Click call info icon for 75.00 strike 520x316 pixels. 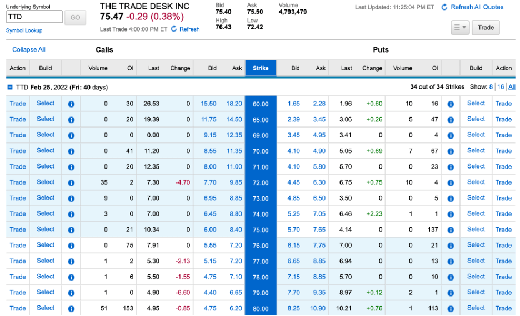coord(71,230)
